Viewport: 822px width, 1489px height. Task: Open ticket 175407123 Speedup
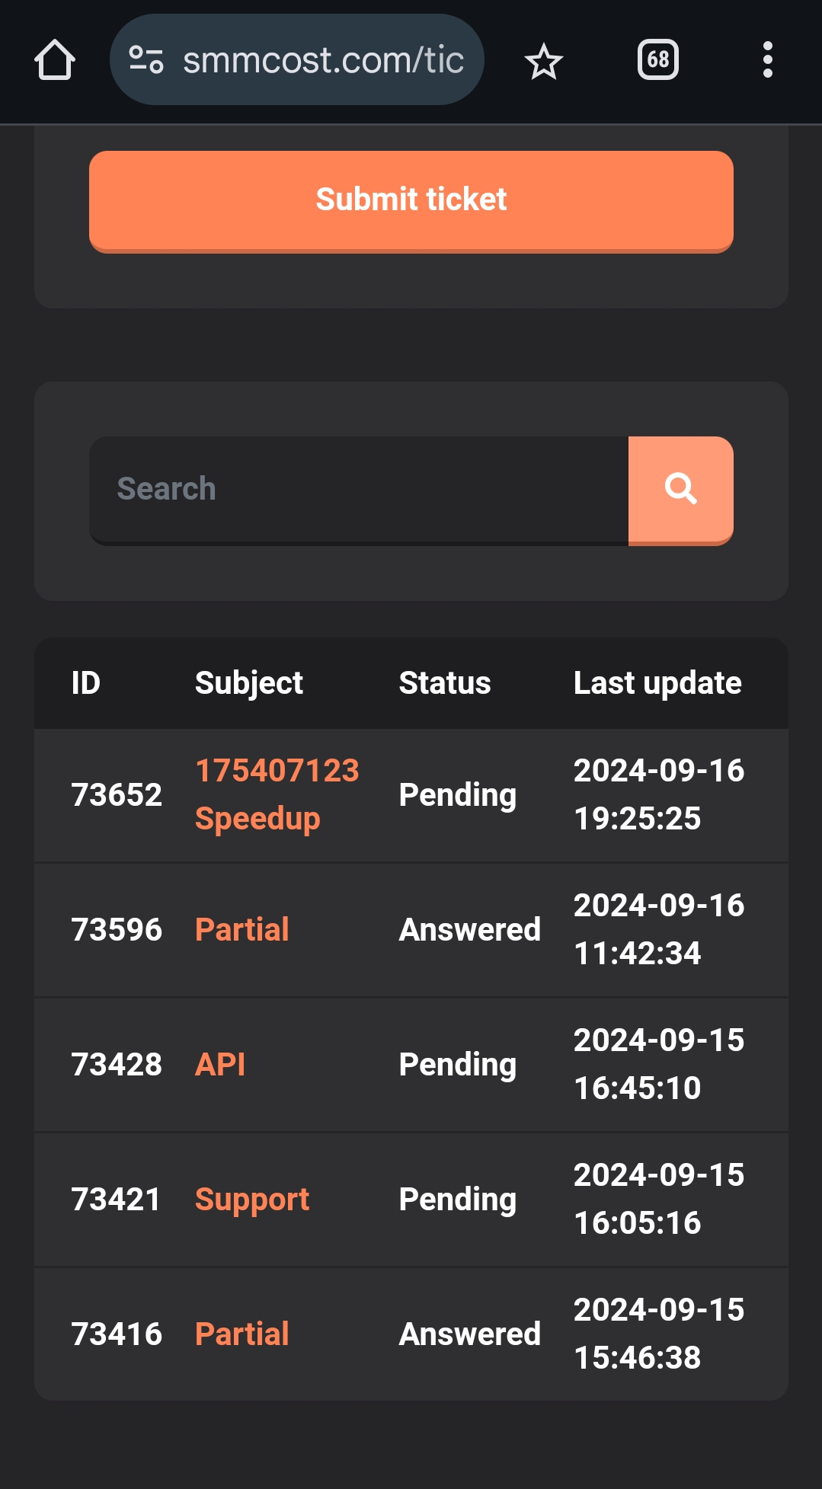(277, 794)
